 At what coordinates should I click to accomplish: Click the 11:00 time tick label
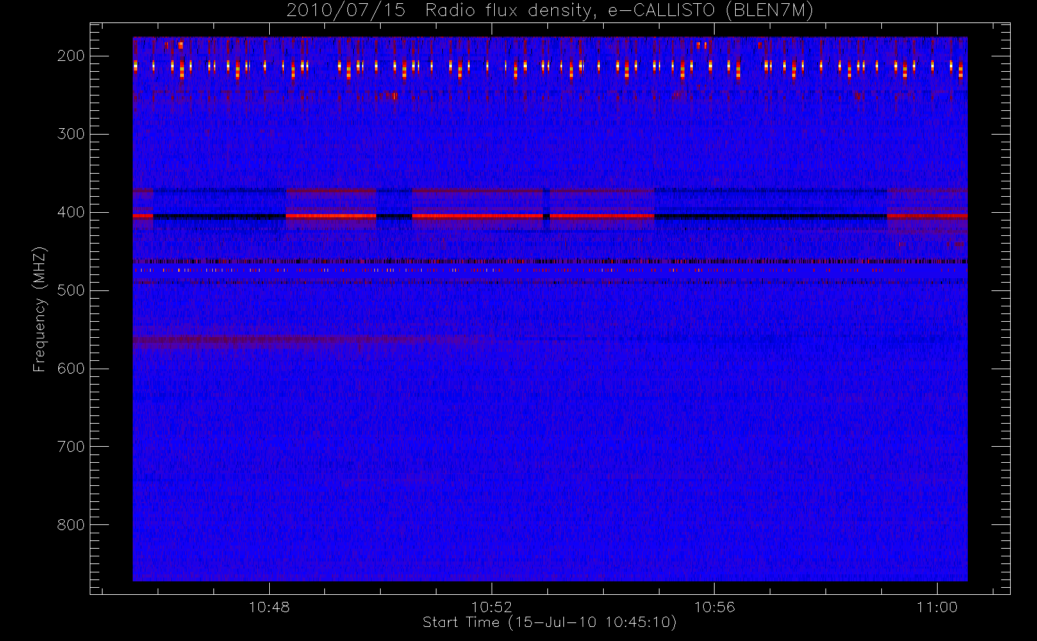point(937,607)
